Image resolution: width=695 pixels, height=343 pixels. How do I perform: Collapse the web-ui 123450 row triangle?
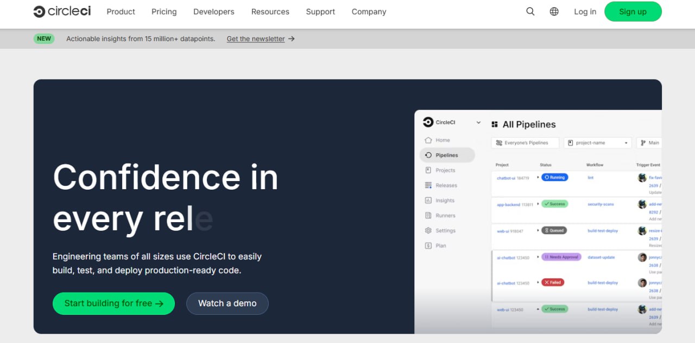[538, 309]
